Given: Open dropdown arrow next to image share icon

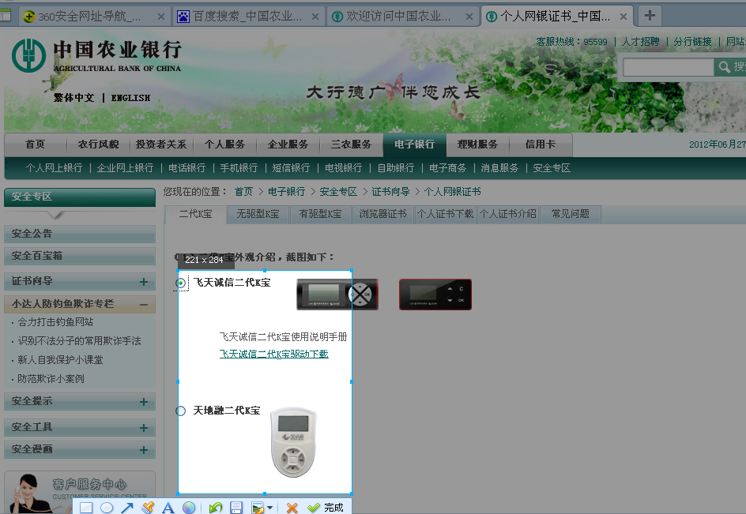Looking at the screenshot, I should [269, 508].
